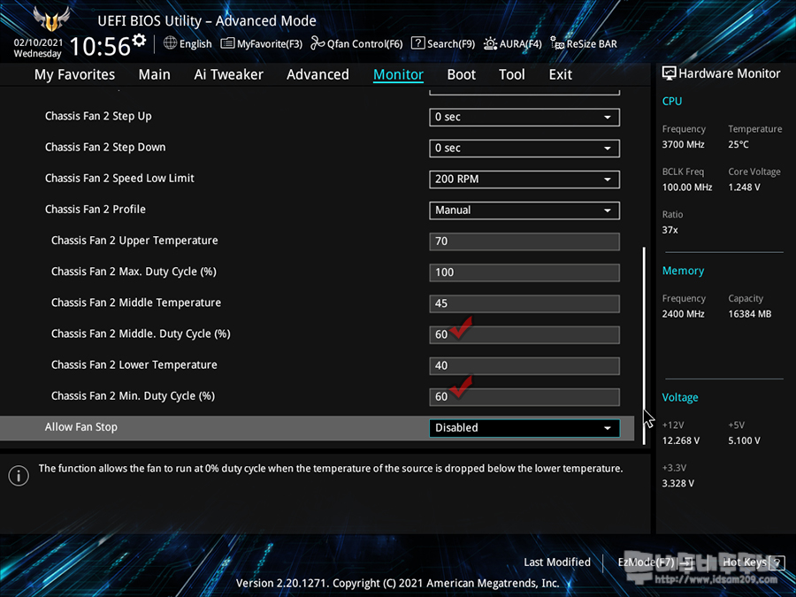Click the gear icon beside the clock

click(139, 40)
